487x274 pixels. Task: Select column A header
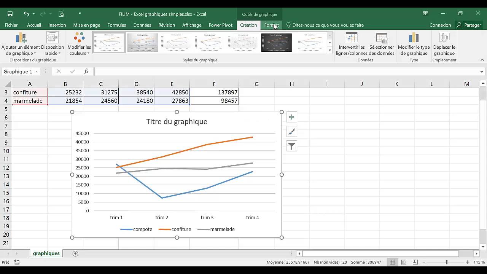tap(30, 84)
